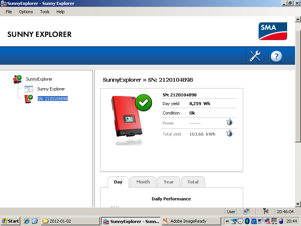Image resolution: width=301 pixels, height=226 pixels.
Task: Click the Daily Performance chart title
Action: [x=171, y=199]
